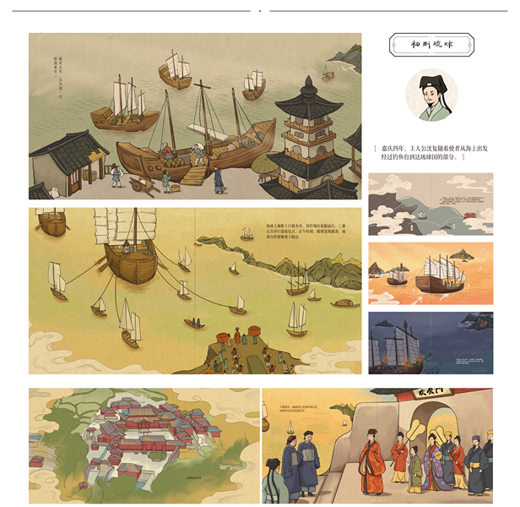Click the tiered pagoda tower in harbor scene
This screenshot has height=507, width=520.
point(306,138)
